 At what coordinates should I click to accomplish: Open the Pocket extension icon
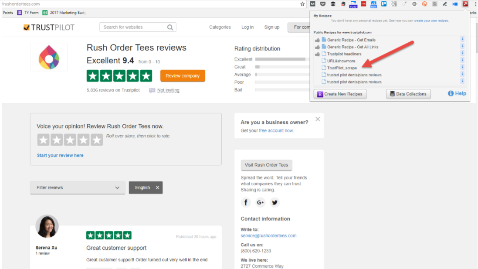(x=323, y=4)
